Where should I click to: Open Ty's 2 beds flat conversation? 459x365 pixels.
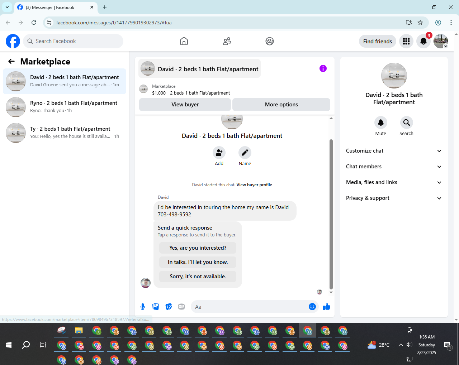(65, 133)
